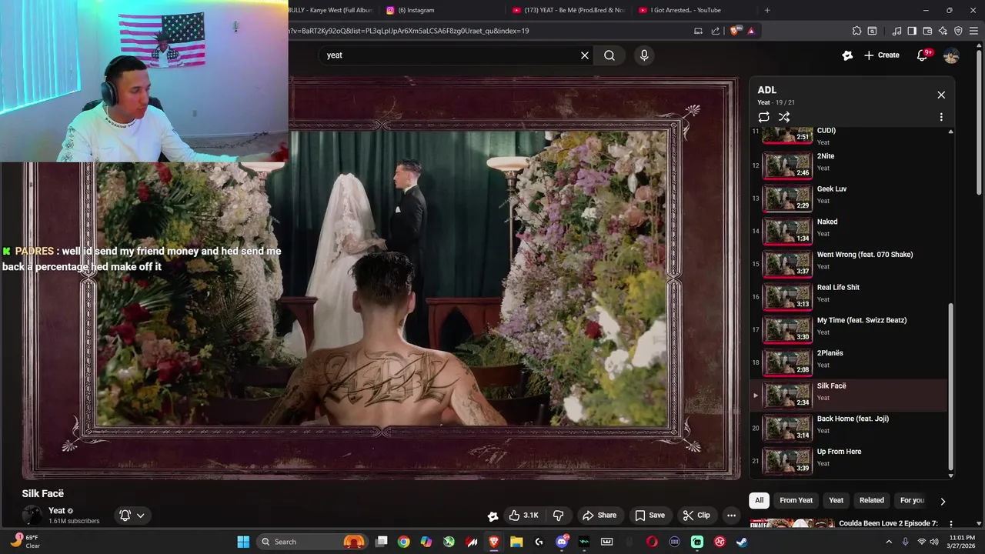Show hidden system tray icons
The width and height of the screenshot is (985, 554).
[x=889, y=542]
